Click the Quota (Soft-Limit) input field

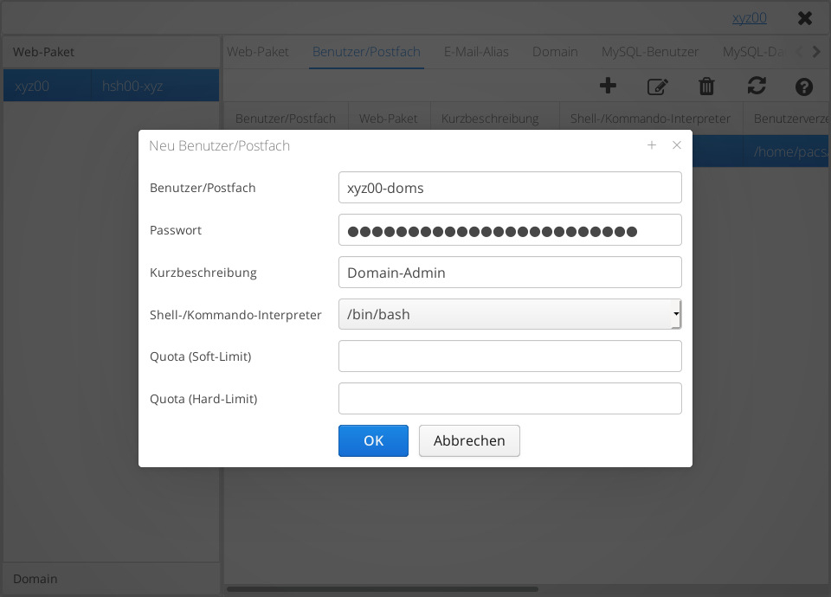(509, 356)
